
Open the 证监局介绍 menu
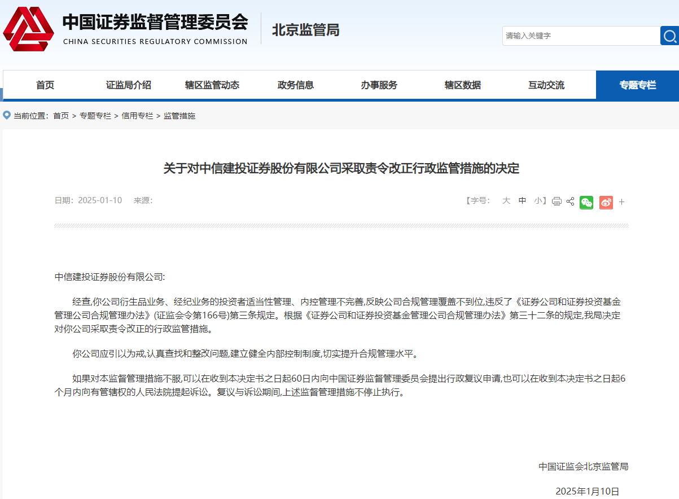tap(129, 85)
